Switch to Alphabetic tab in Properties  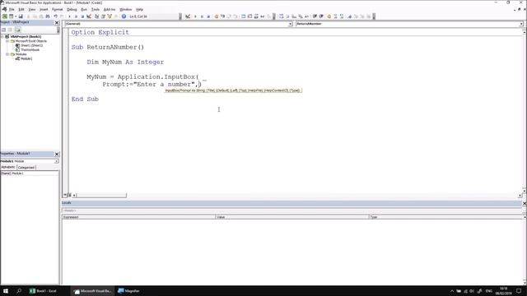pyautogui.click(x=8, y=167)
